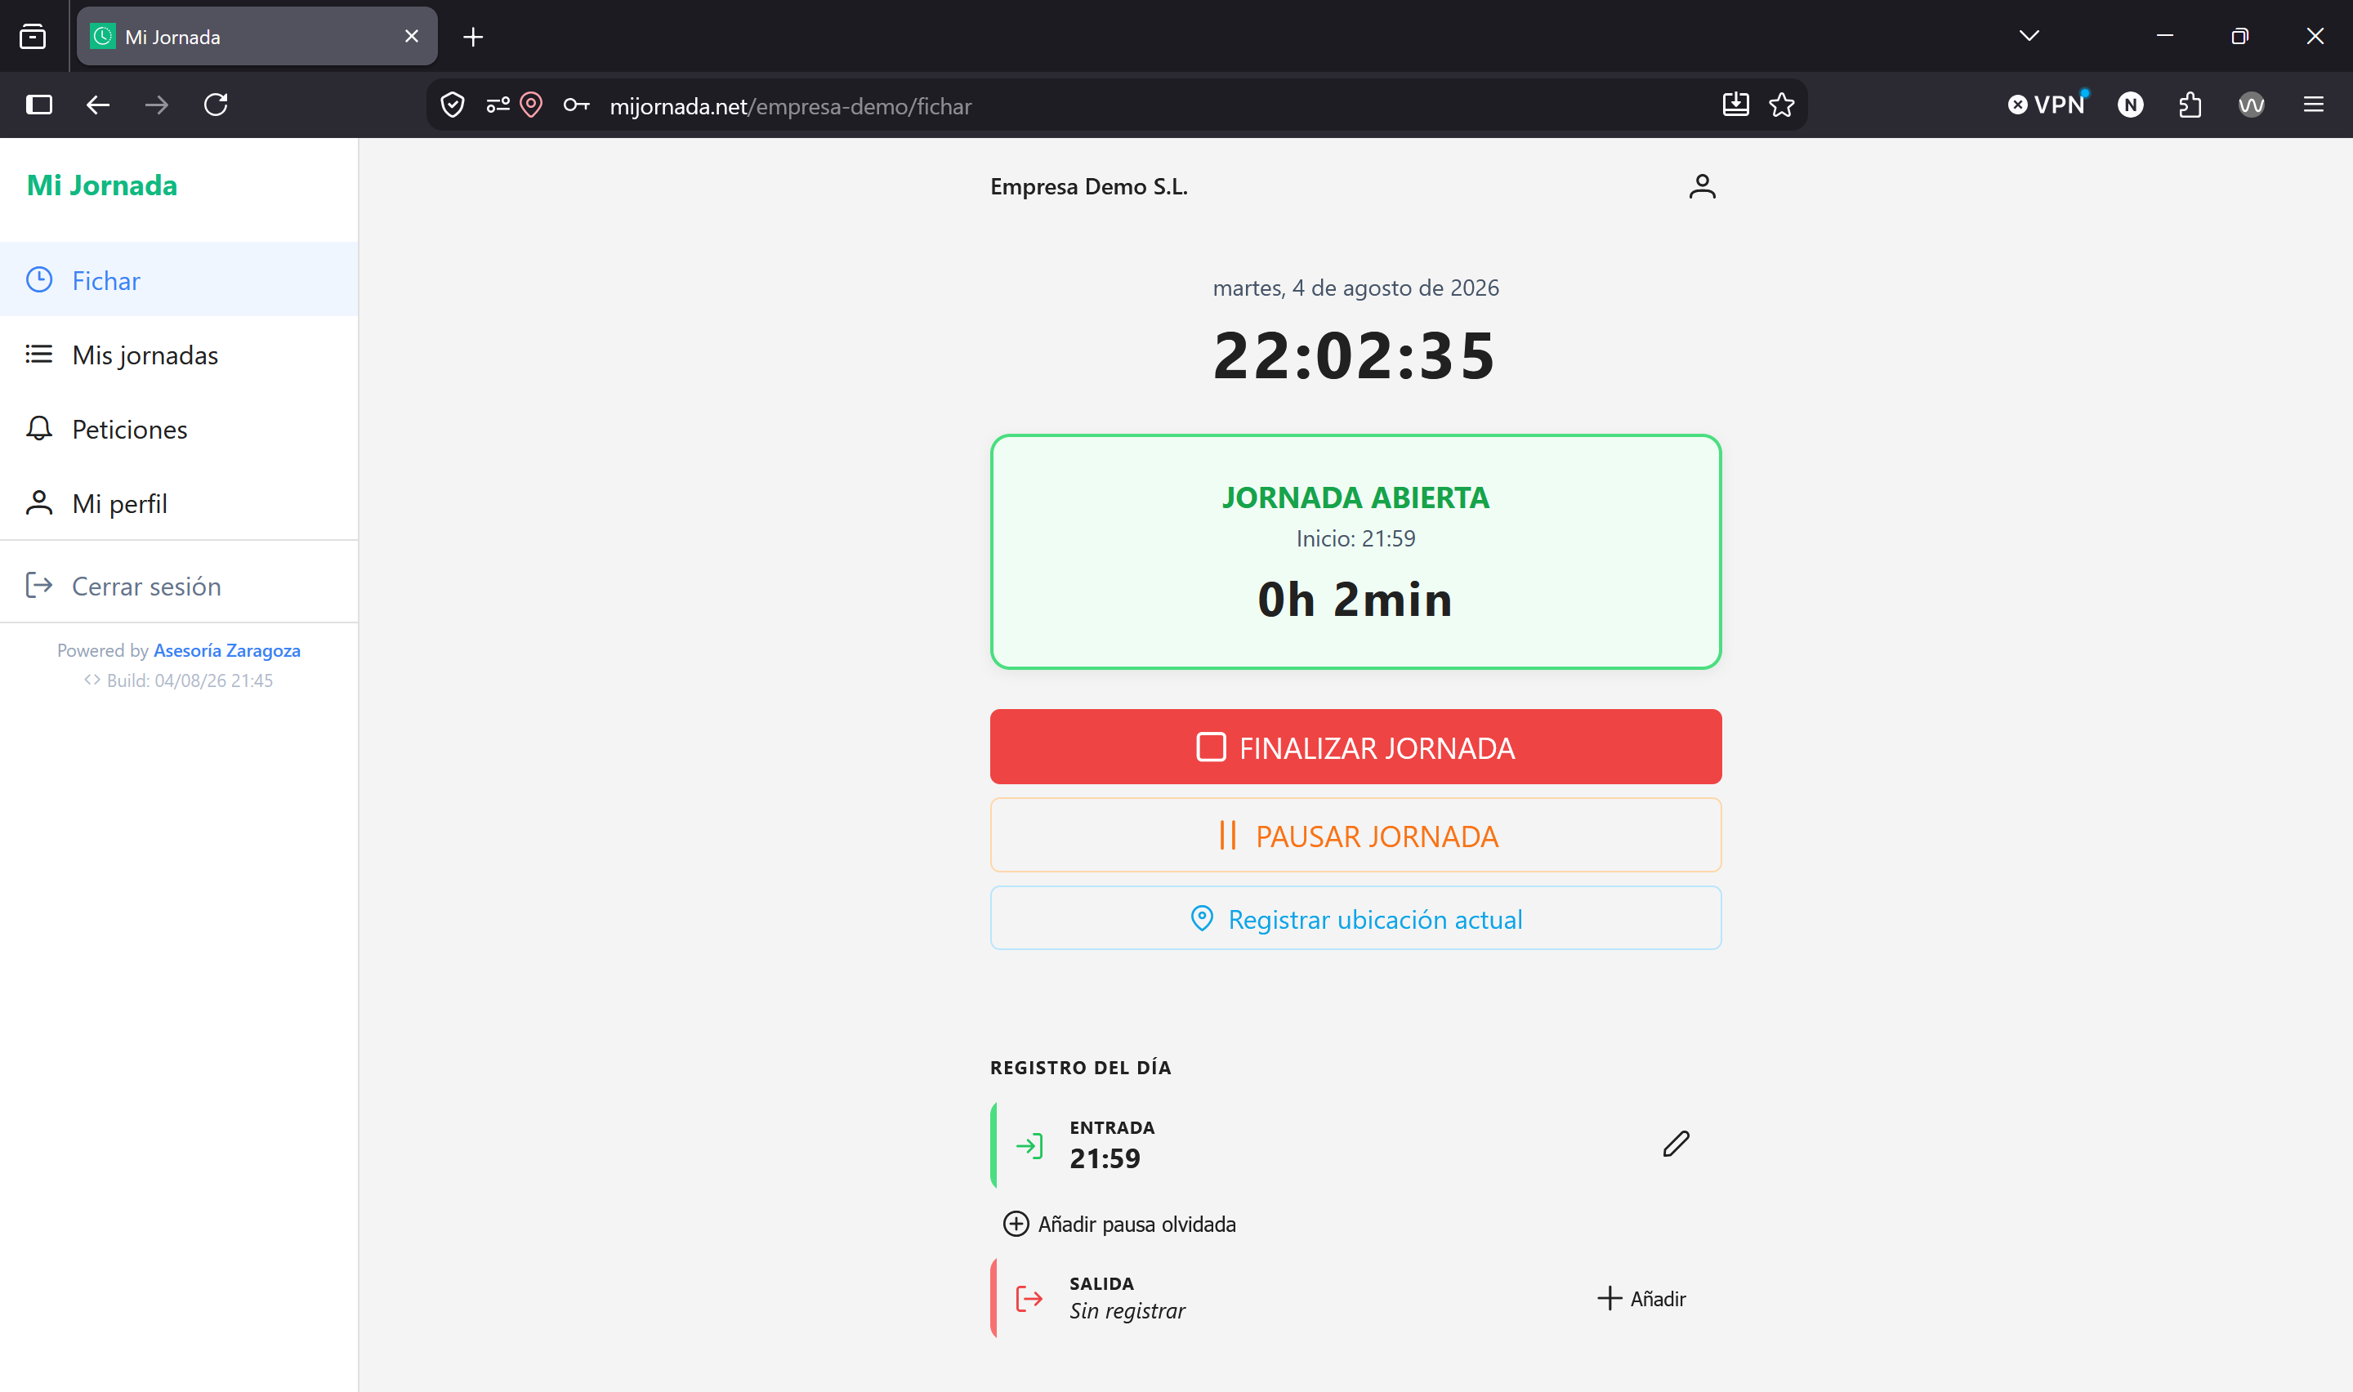
Task: Open the N extension icon
Action: tap(2130, 105)
